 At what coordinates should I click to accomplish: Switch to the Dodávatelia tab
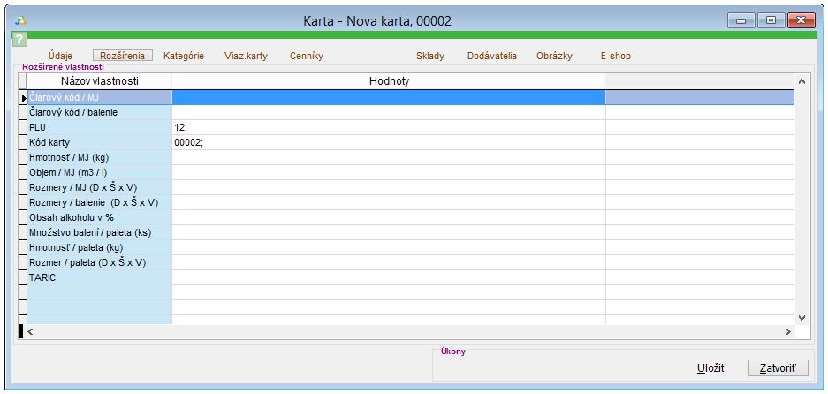(491, 56)
